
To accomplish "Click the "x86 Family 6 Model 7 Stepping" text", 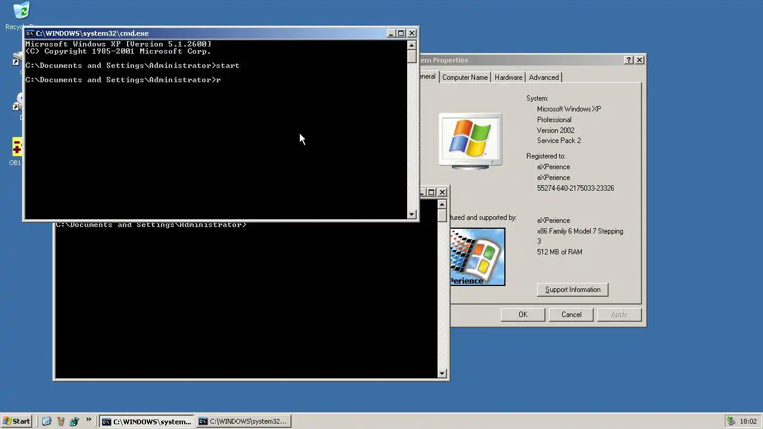I will point(580,231).
